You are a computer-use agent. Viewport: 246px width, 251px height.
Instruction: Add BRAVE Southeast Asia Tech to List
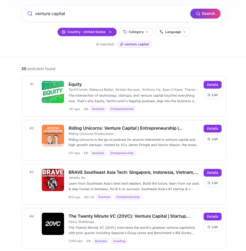tap(212, 183)
